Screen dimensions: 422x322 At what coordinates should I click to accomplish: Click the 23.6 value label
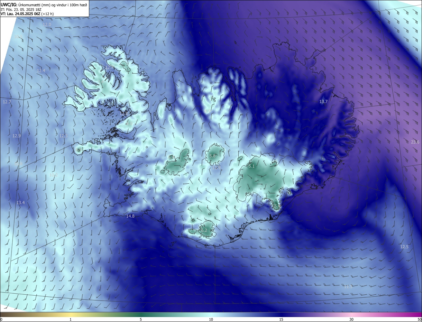[x=415, y=142]
